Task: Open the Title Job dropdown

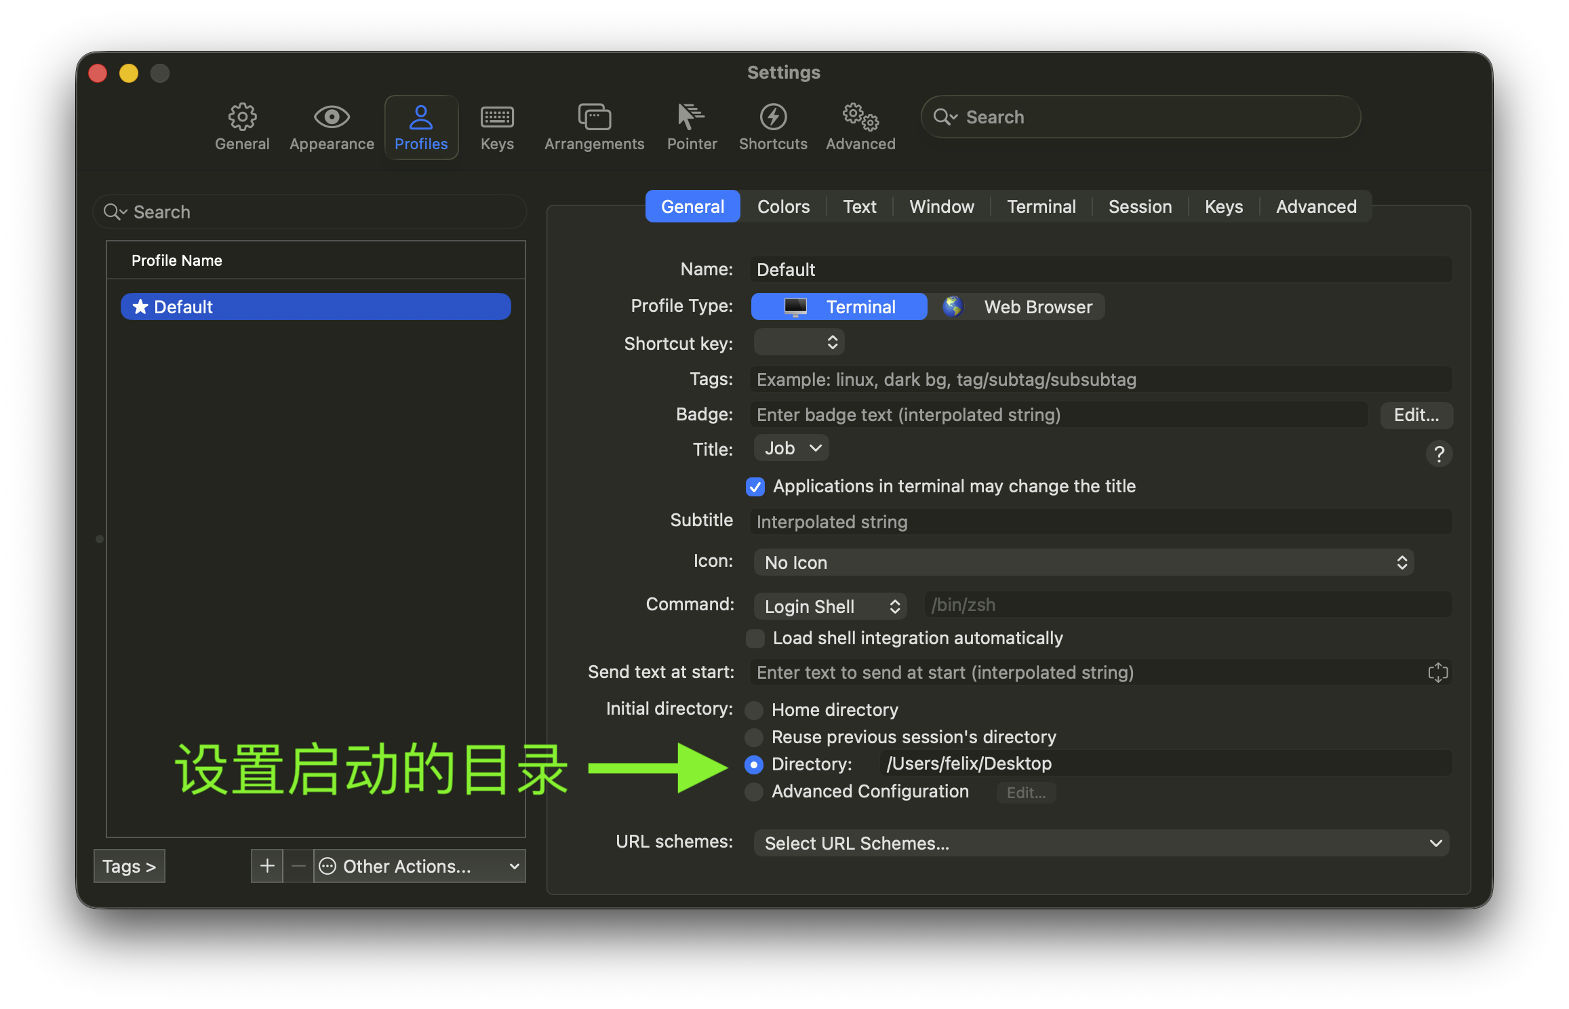Action: coord(791,448)
